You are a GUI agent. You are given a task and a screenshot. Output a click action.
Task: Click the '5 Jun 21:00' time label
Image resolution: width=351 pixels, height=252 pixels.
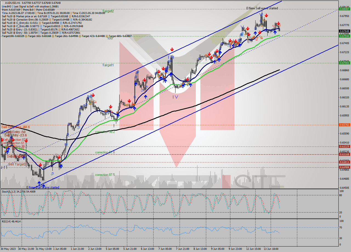pos(131,249)
